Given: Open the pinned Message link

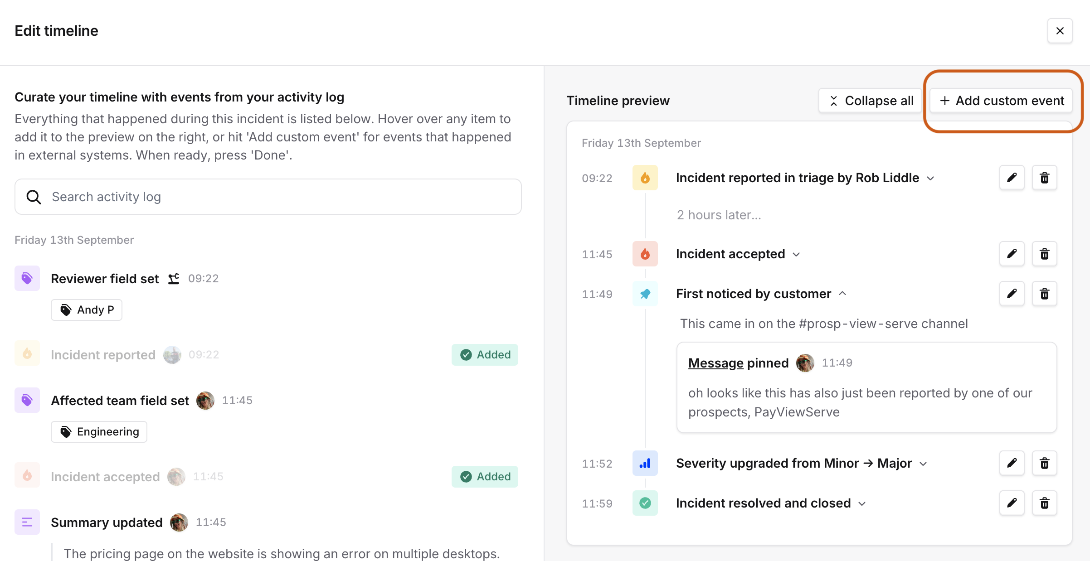Looking at the screenshot, I should pos(715,363).
